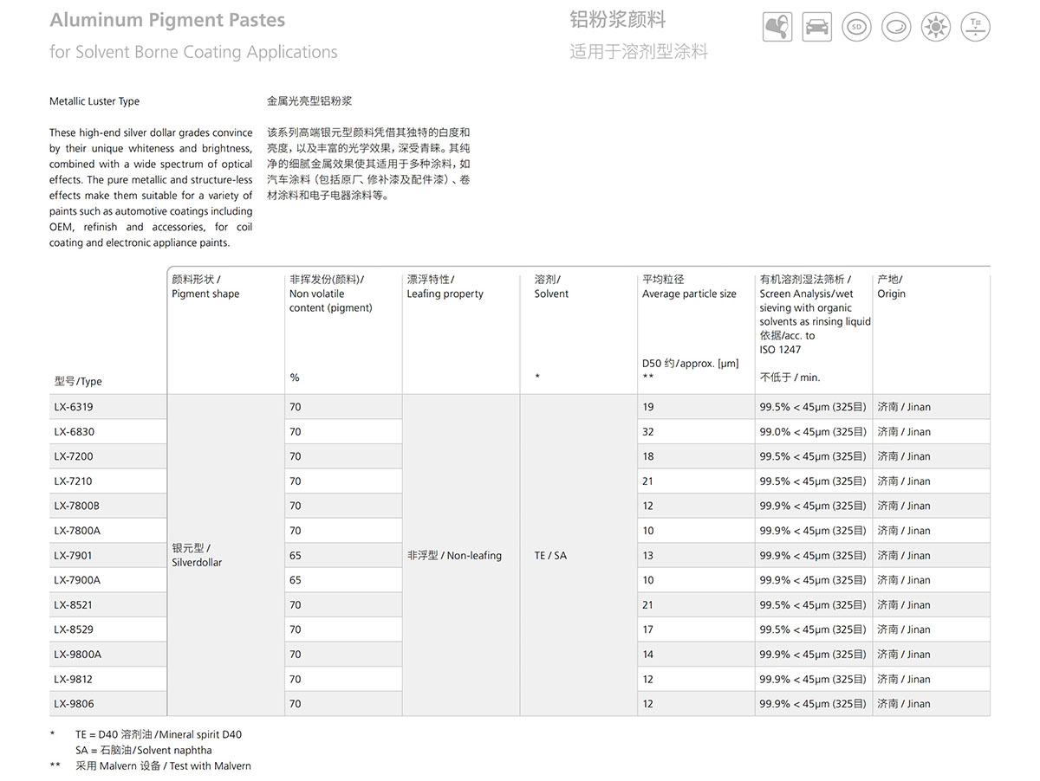Click the circular SD silver dollar icon

pyautogui.click(x=856, y=27)
